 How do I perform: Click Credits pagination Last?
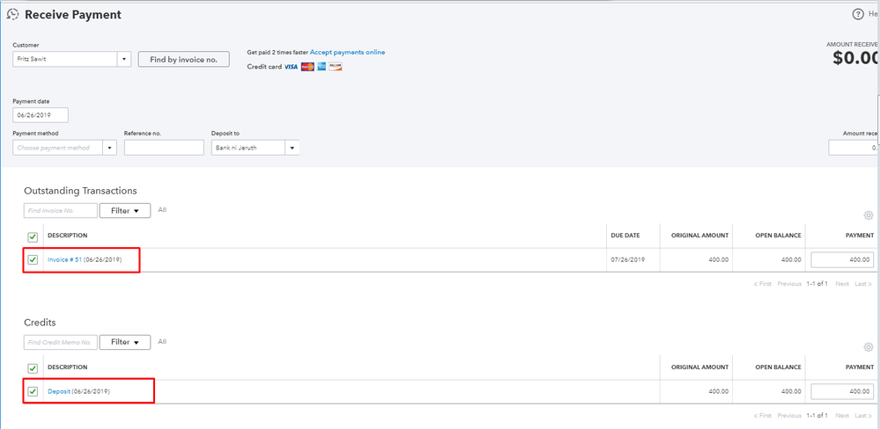click(863, 416)
